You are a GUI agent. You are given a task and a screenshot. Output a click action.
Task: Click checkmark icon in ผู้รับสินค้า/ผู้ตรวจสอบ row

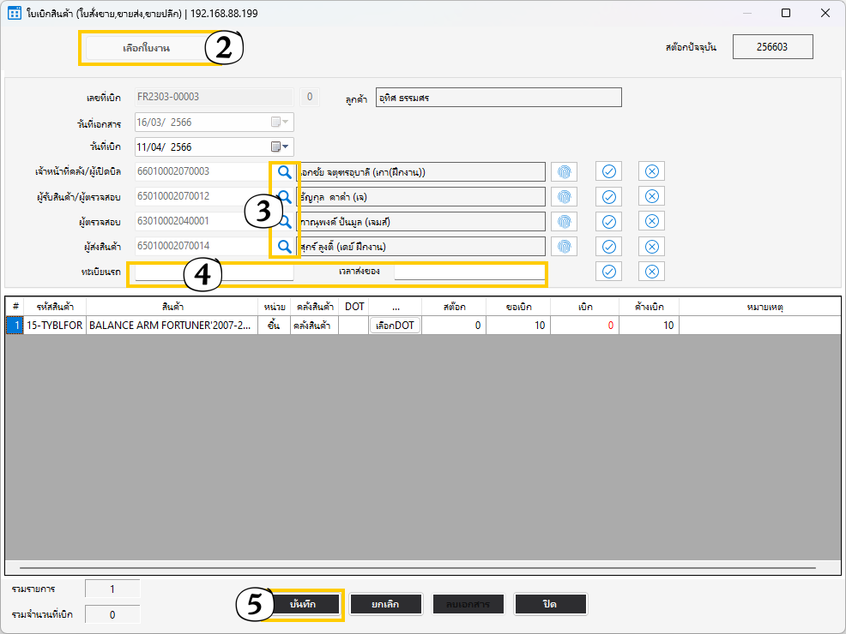[x=608, y=197]
